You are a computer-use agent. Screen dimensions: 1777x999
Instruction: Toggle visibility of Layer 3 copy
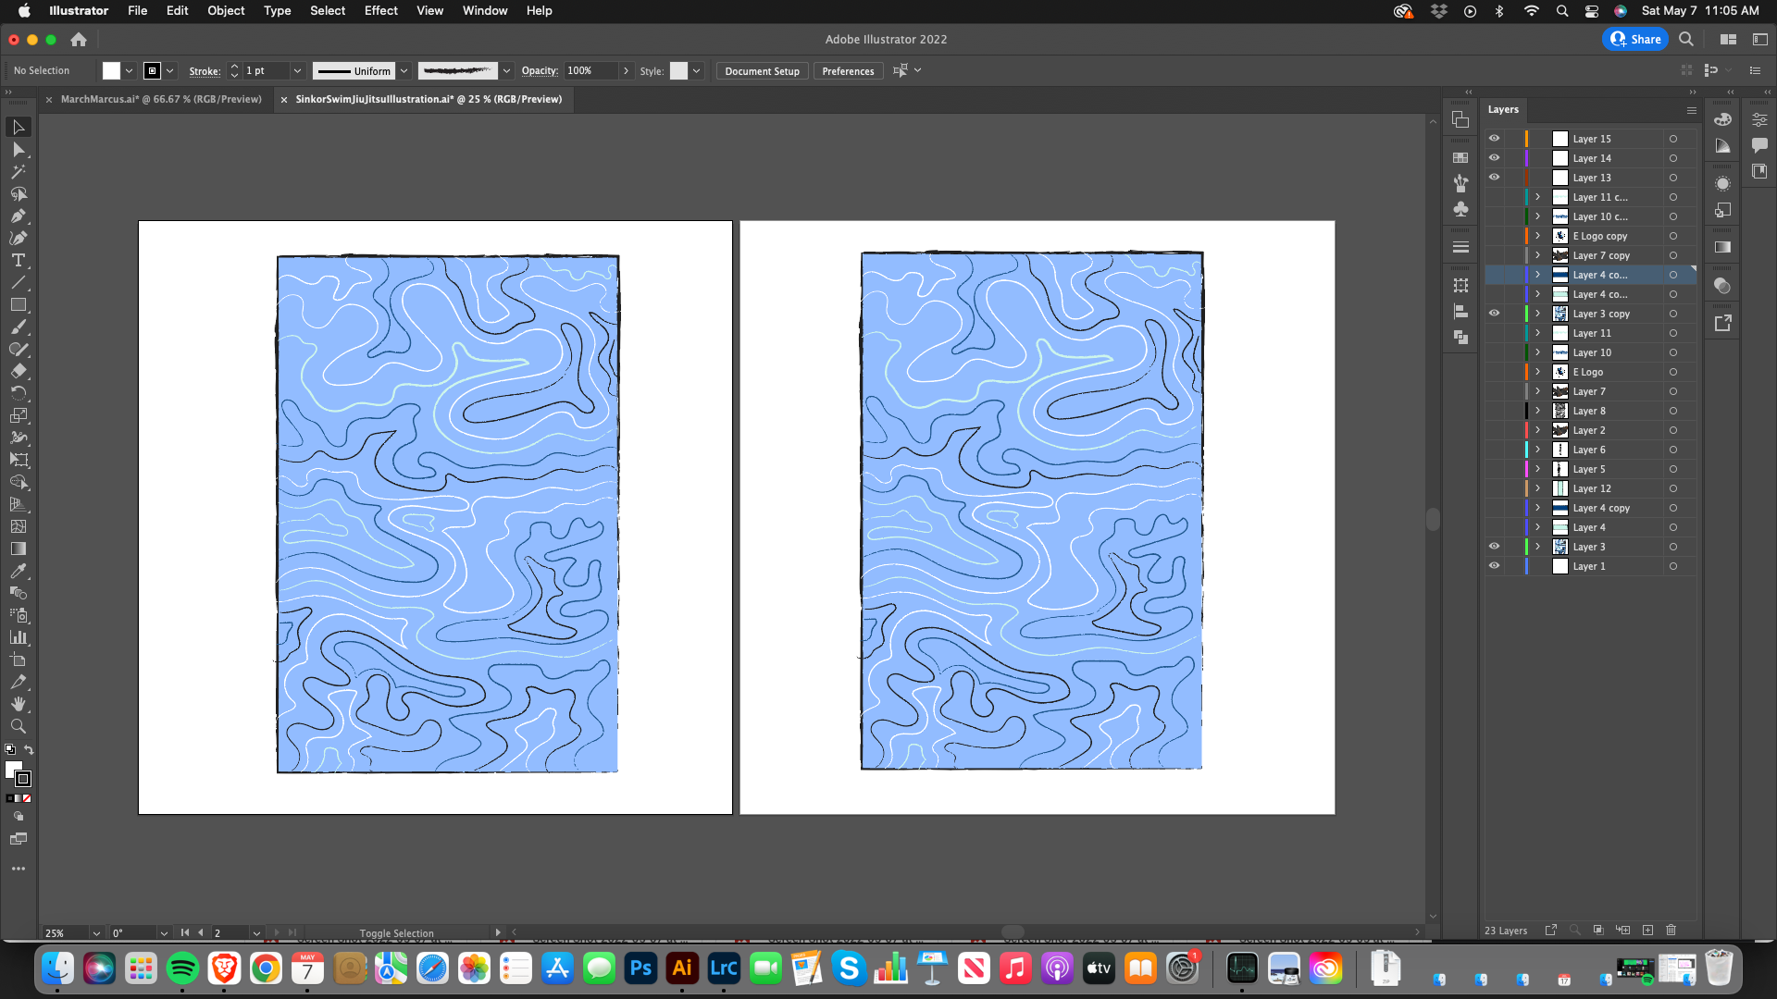pyautogui.click(x=1494, y=314)
